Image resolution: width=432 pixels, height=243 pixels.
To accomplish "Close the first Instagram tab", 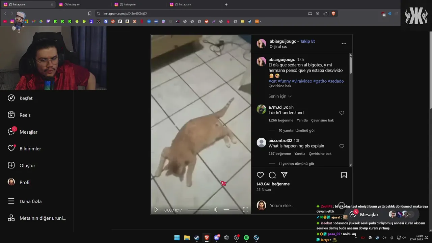I will (x=52, y=4).
